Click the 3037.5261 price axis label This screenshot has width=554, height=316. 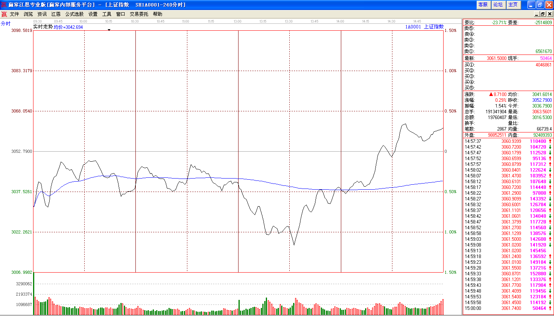coord(22,192)
